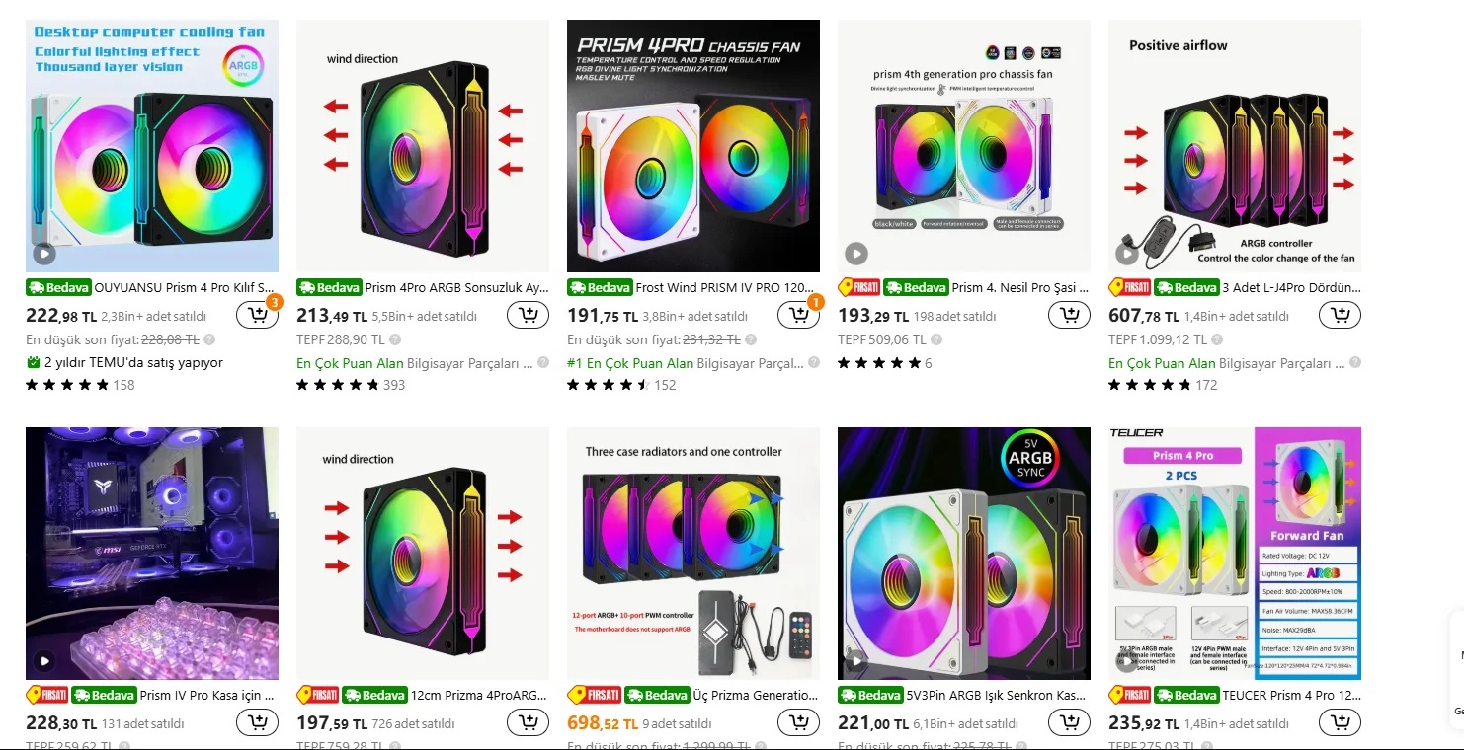Add Frost Wind PRISM IV PRO to cart
Viewport: 1464px width, 750px height.
pyautogui.click(x=798, y=316)
